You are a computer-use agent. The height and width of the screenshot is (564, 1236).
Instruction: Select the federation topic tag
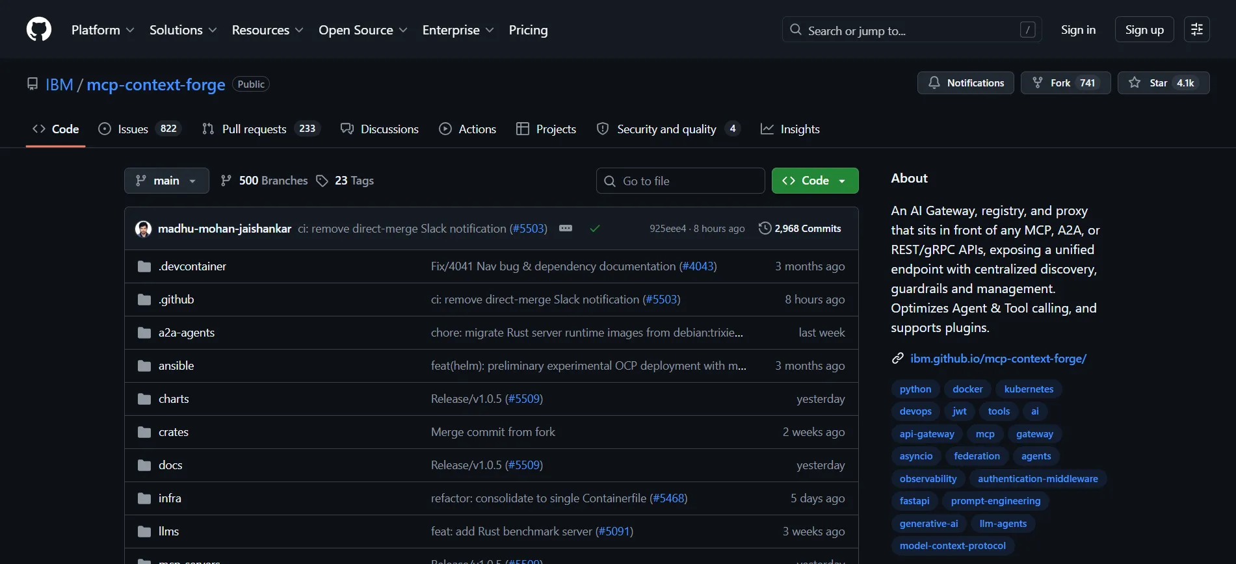(x=977, y=456)
